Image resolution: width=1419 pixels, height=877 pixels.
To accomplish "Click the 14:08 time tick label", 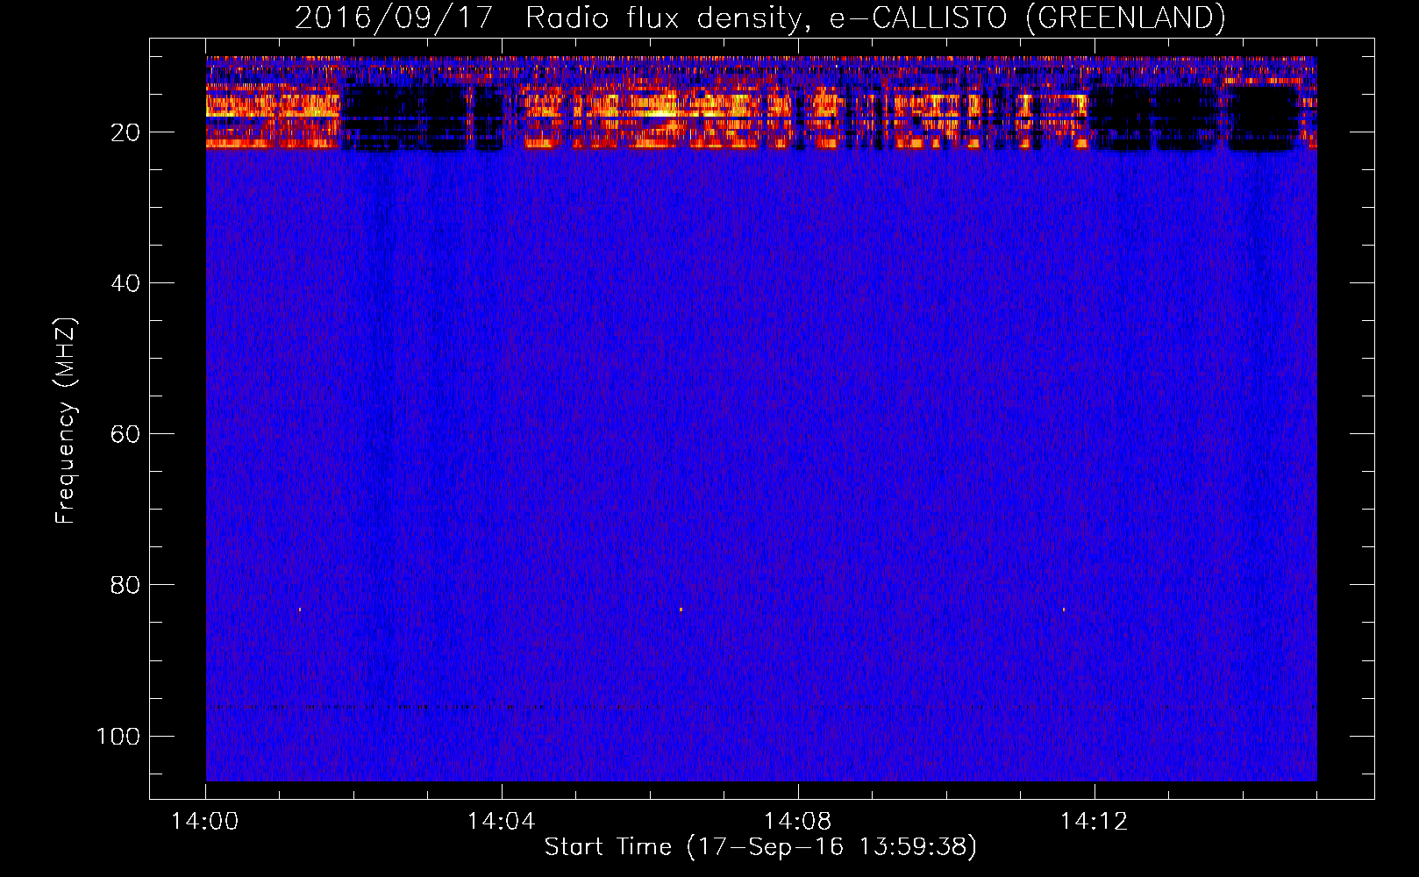I will (x=797, y=822).
